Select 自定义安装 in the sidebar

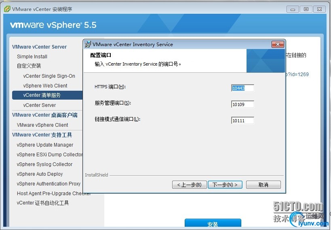pyautogui.click(x=29, y=66)
